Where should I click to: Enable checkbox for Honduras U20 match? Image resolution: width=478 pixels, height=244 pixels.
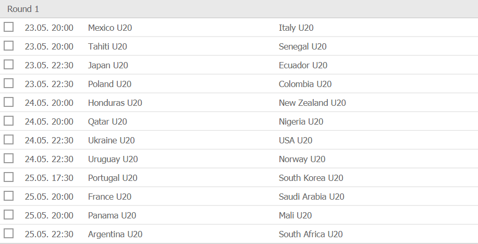(x=8, y=102)
